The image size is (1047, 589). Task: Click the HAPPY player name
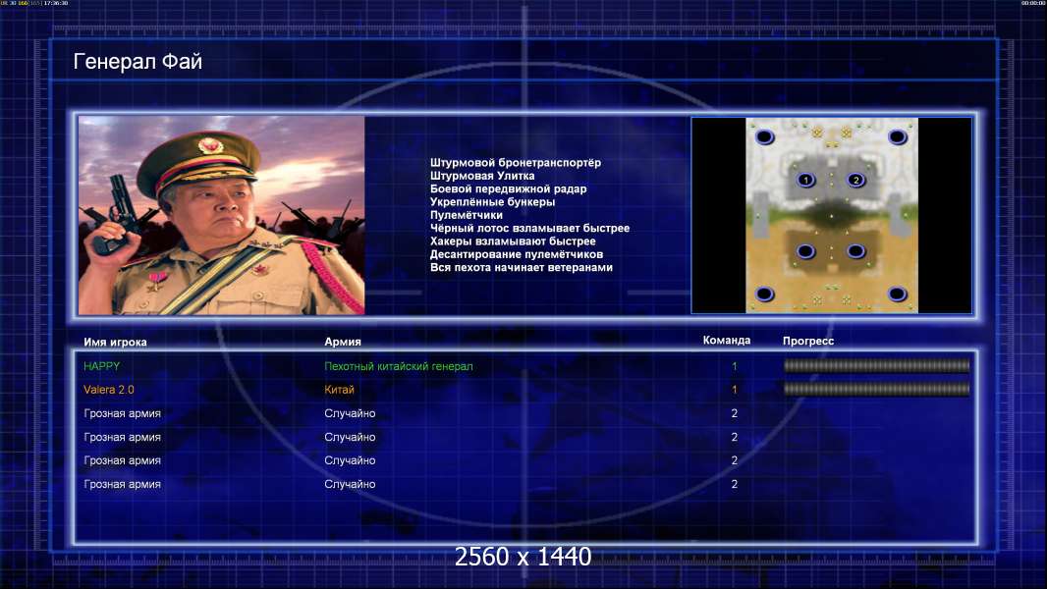point(101,366)
